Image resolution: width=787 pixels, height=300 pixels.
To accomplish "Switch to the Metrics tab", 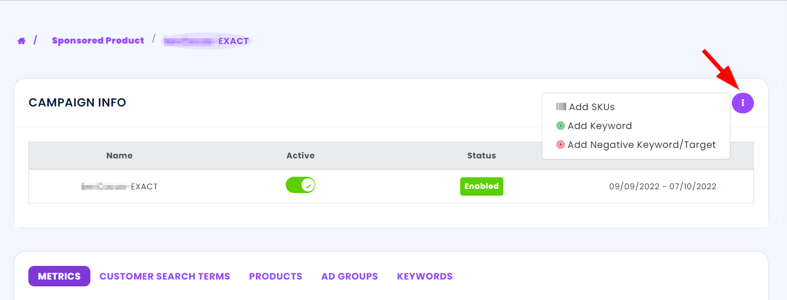I will (x=59, y=276).
